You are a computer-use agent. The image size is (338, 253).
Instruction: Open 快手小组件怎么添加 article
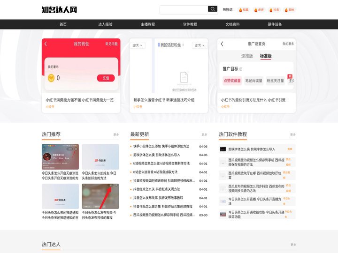(161, 146)
